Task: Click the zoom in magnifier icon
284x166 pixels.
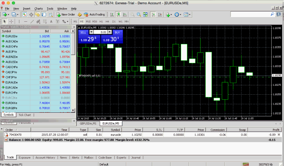Action: point(132,15)
